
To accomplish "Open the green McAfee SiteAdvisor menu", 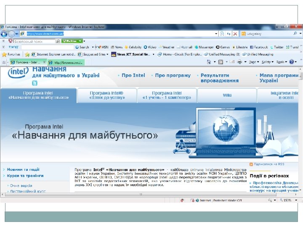I will pos(72,41).
